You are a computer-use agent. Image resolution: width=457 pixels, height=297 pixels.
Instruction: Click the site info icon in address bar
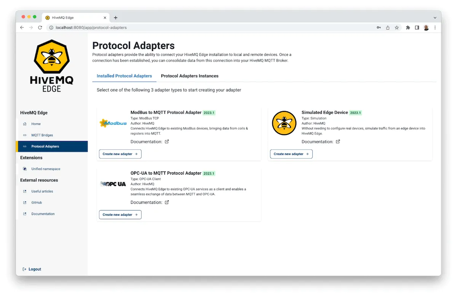click(x=51, y=28)
